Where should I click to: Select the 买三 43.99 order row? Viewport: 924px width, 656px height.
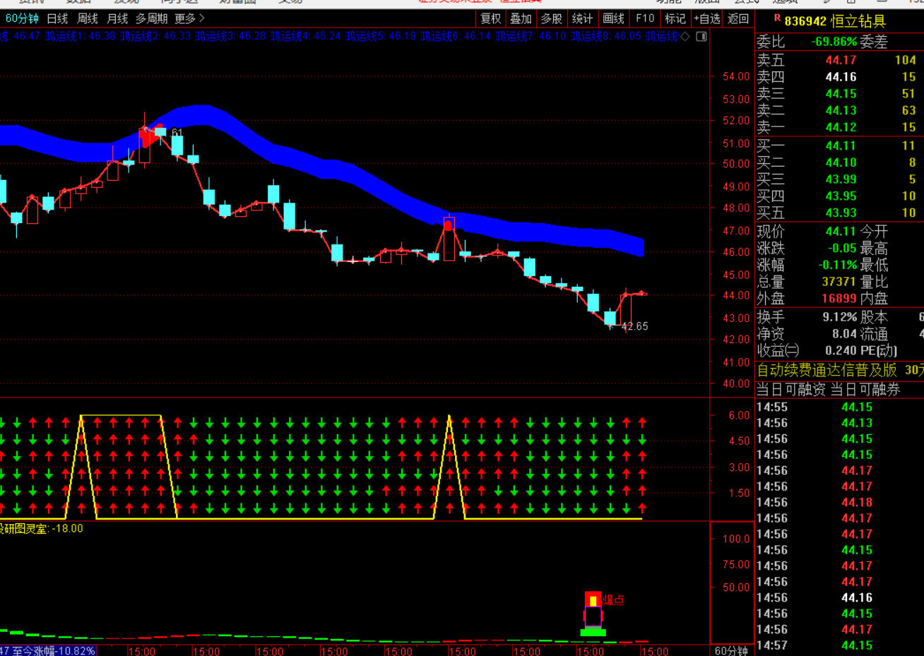pyautogui.click(x=839, y=179)
